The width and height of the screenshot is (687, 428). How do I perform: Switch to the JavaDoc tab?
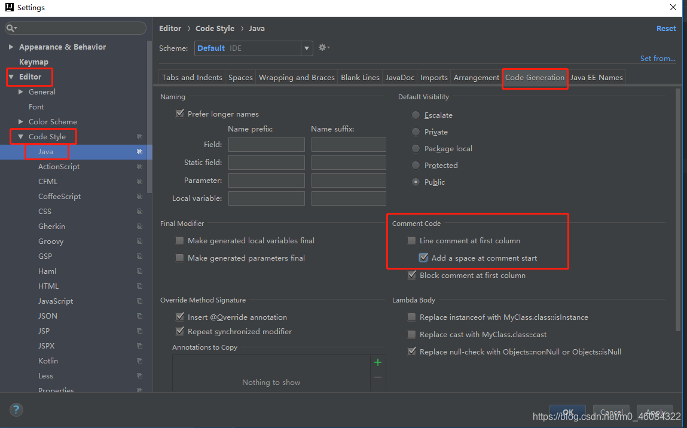pyautogui.click(x=399, y=78)
